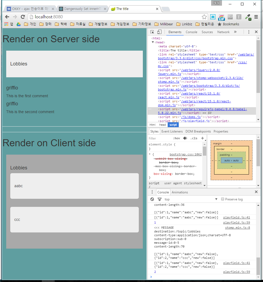Select the DOM Breakpoints pane
This screenshot has width=263, height=282.
(198, 131)
